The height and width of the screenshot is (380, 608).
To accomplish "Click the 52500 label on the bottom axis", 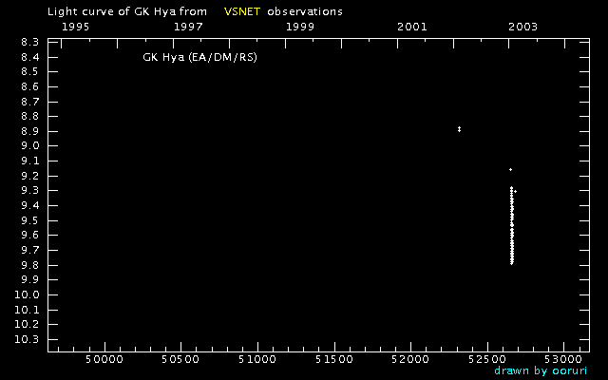I will [487, 359].
